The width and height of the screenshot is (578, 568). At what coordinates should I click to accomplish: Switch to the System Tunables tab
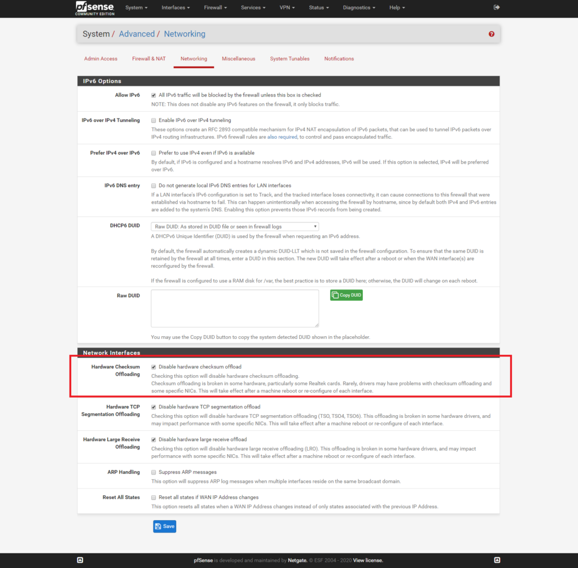[290, 59]
